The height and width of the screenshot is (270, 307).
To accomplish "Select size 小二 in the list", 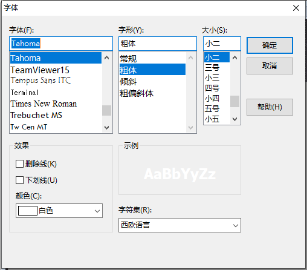I will tap(217, 58).
